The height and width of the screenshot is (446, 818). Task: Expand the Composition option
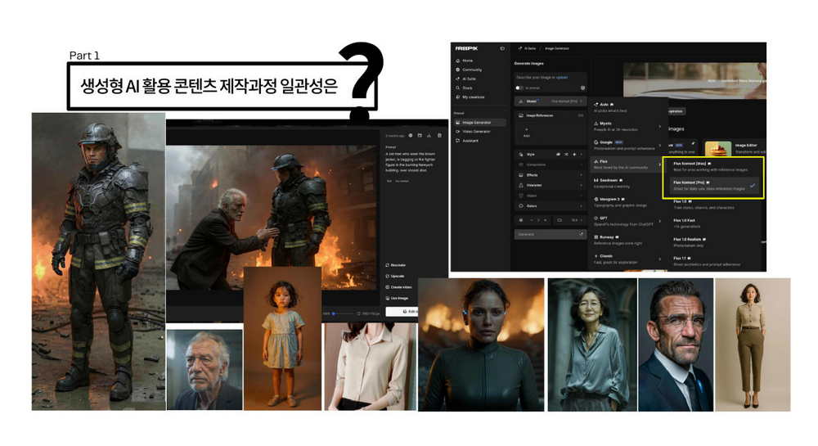pos(551,164)
